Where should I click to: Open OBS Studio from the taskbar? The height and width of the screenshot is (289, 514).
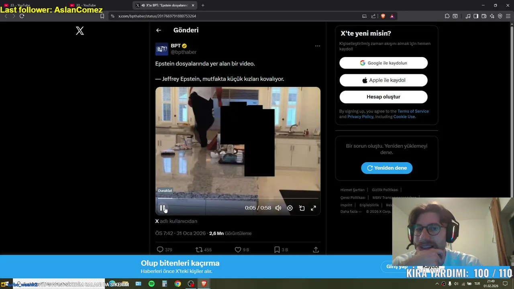click(x=191, y=284)
